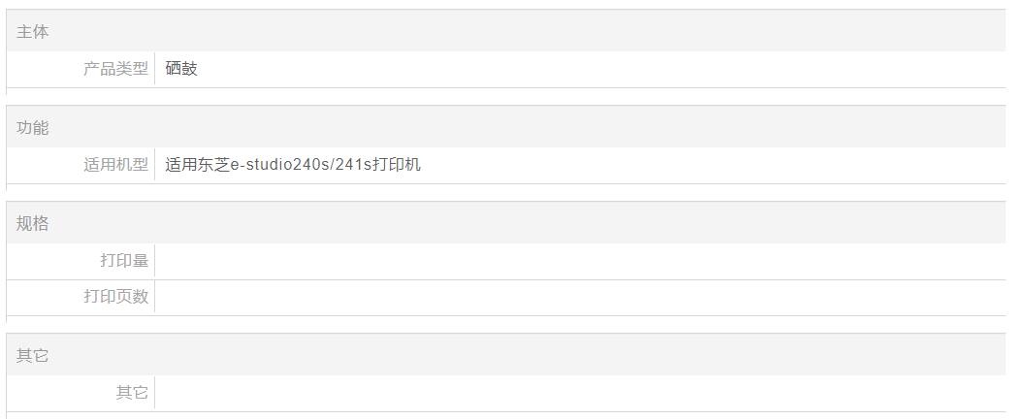Screen dimensions: 1032x420
Task: Click the vertical separator next to 产品类型
Action: pyautogui.click(x=155, y=69)
